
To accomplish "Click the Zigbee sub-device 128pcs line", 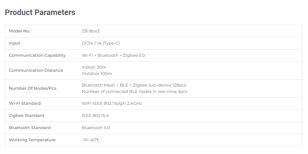I will tap(134, 85).
